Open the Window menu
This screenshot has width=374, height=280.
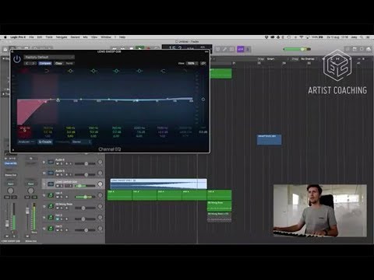[106, 37]
